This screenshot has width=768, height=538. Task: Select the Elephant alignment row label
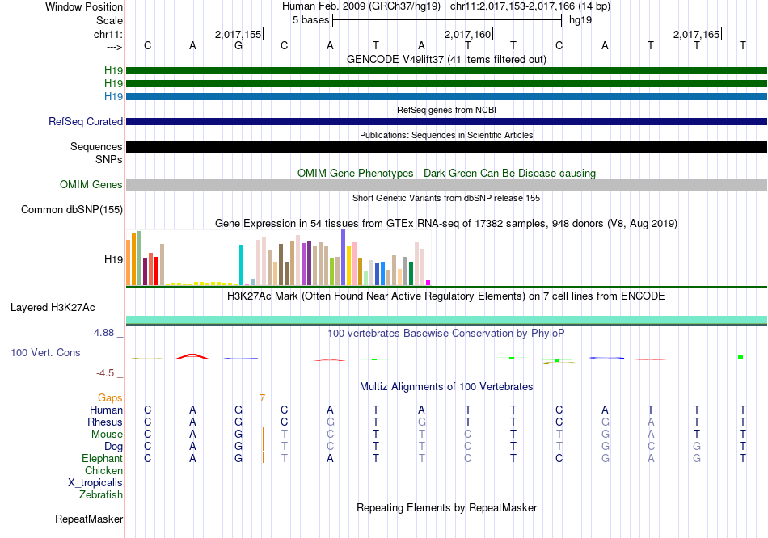103,458
